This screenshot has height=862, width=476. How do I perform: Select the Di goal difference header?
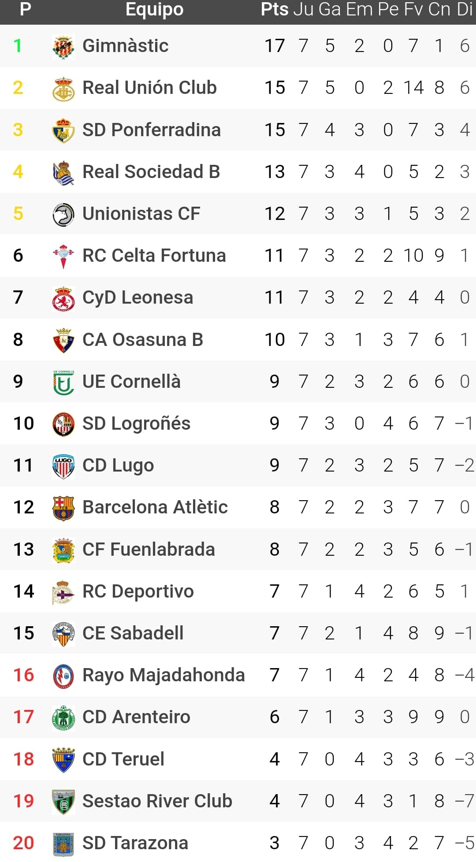465,10
